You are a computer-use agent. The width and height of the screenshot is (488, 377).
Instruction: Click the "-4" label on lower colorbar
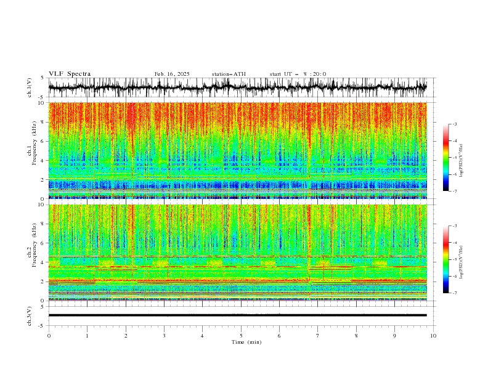[454, 243]
